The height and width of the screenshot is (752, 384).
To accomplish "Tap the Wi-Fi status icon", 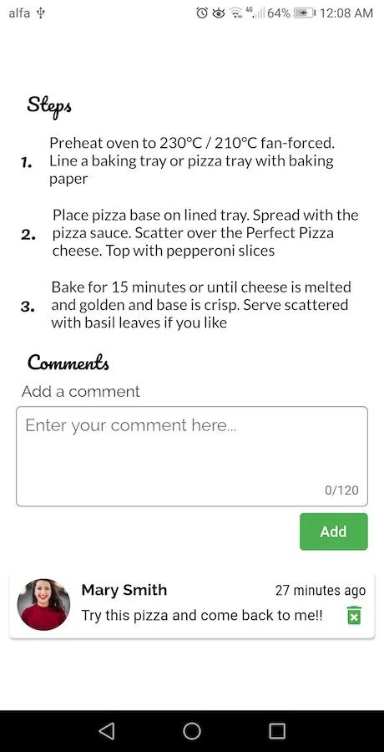I will [235, 13].
